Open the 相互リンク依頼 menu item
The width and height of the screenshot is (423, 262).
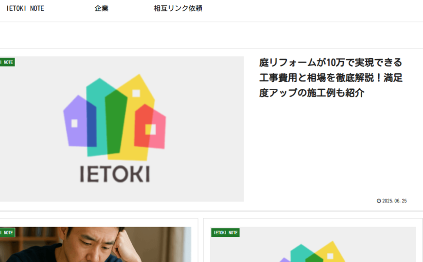pos(178,8)
